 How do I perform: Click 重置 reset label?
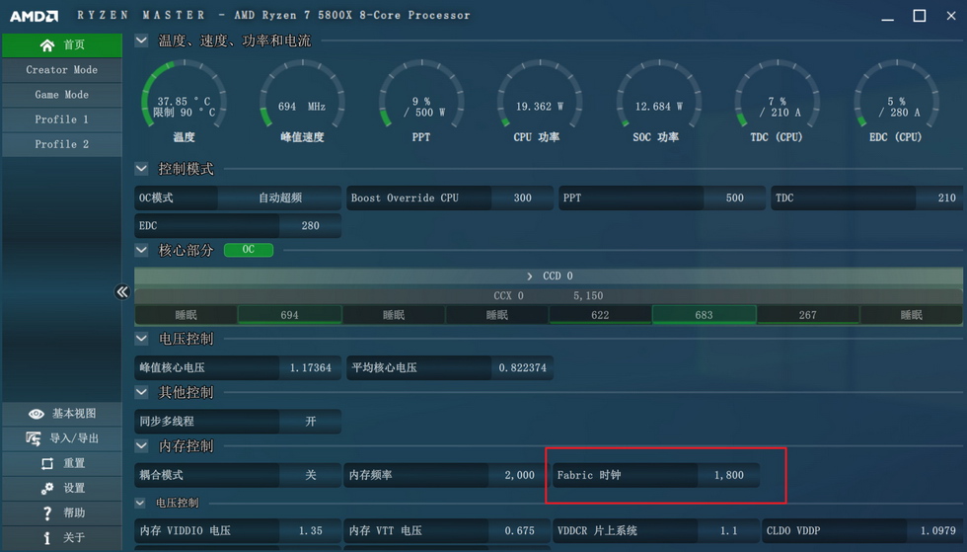pos(74,463)
